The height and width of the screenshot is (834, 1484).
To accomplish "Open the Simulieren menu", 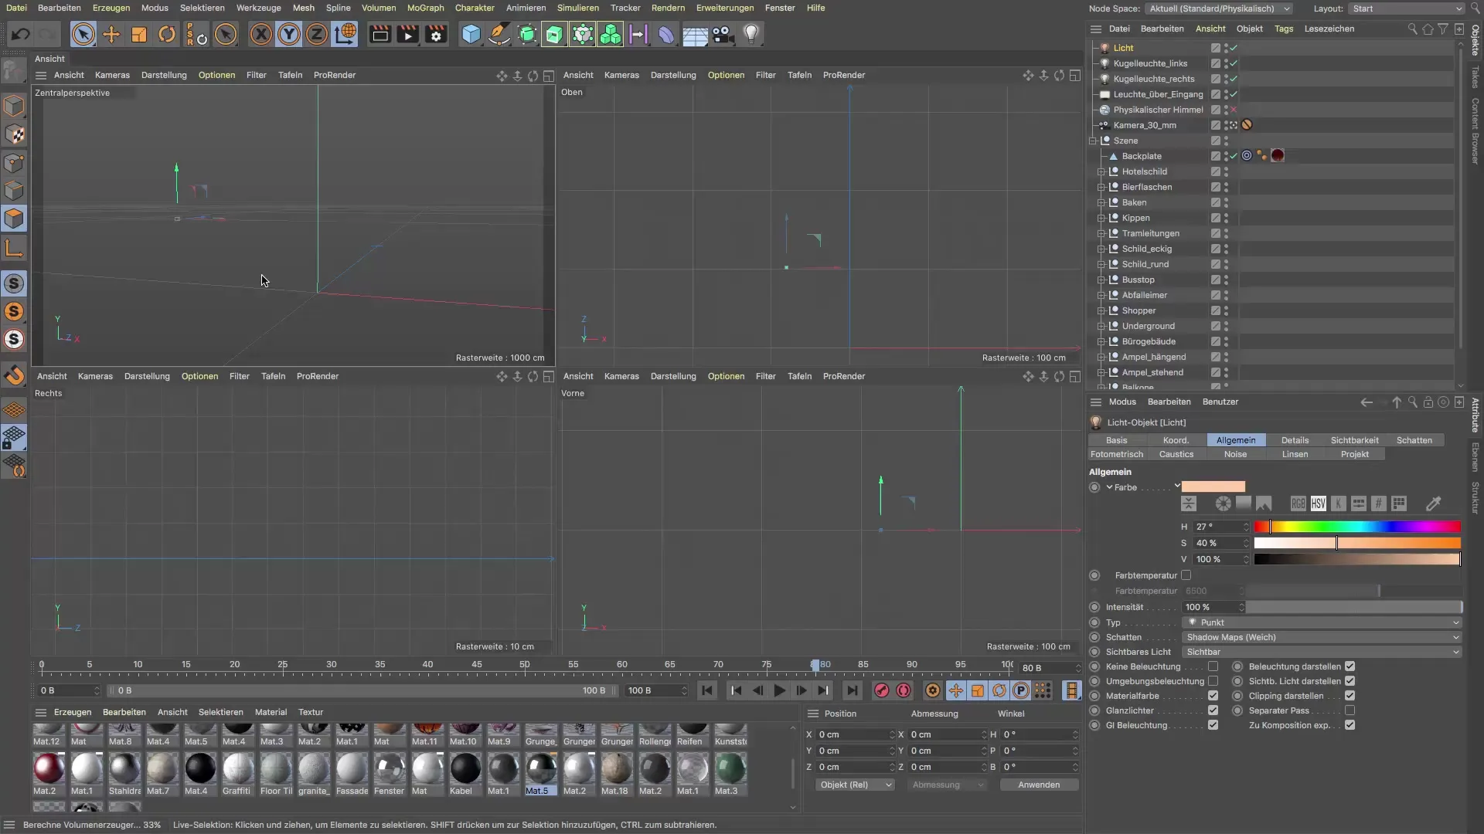I will (x=577, y=8).
